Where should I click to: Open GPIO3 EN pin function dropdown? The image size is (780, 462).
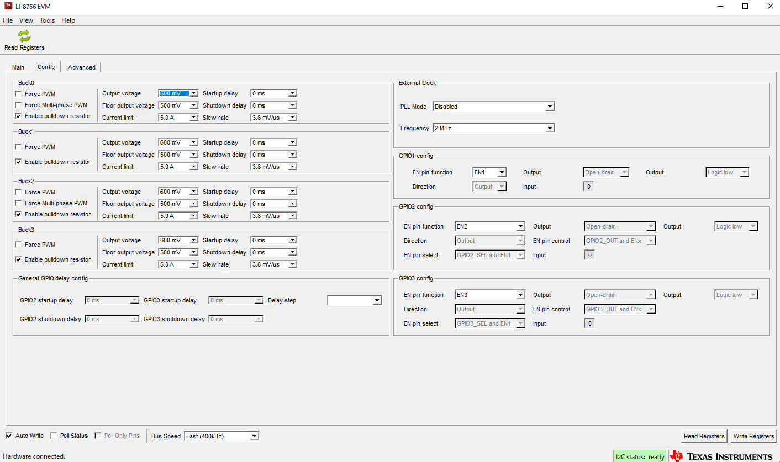490,295
